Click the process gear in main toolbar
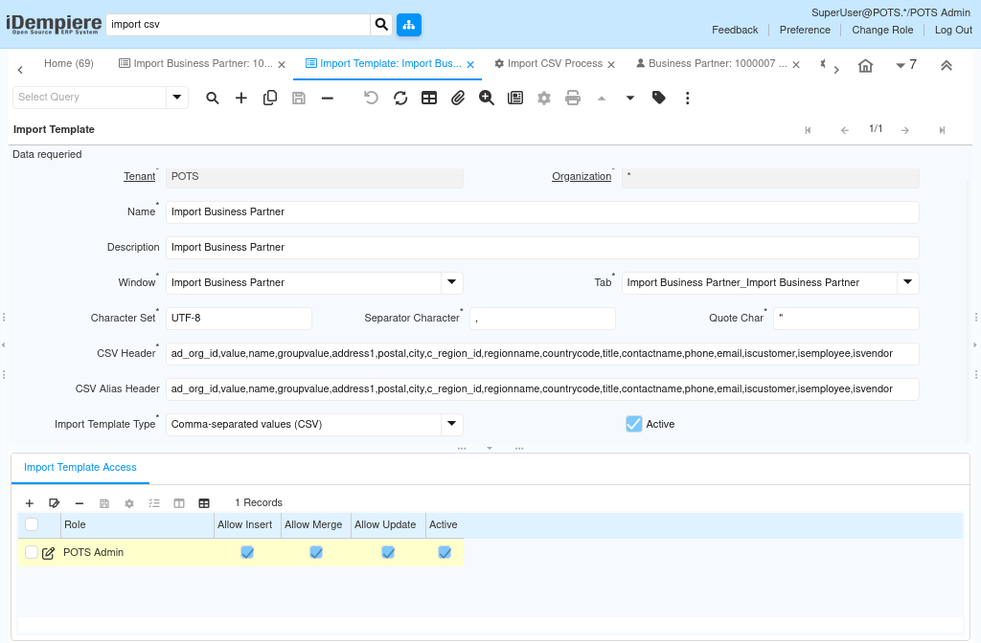981x643 pixels. pyautogui.click(x=544, y=99)
